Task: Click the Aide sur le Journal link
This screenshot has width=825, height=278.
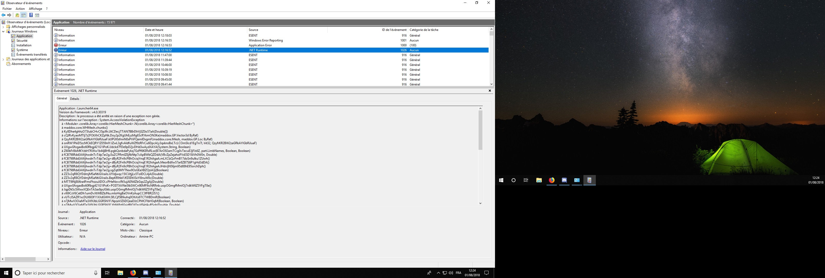Action: [x=93, y=249]
